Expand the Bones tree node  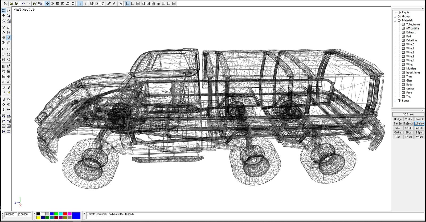click(x=395, y=101)
